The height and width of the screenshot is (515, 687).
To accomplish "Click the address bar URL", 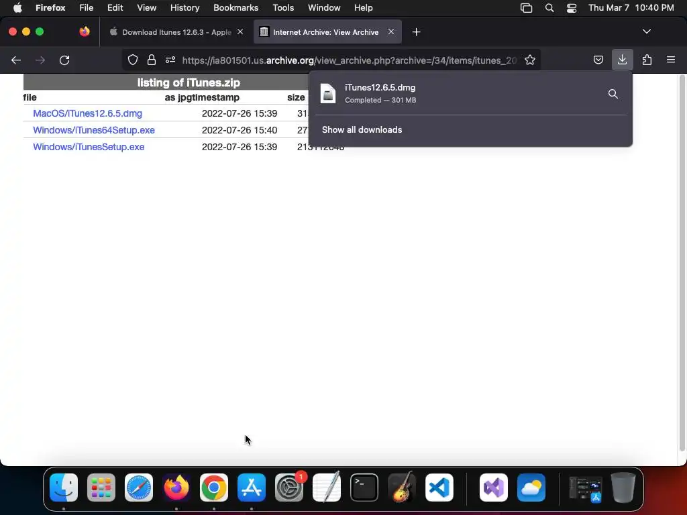I will coord(349,60).
